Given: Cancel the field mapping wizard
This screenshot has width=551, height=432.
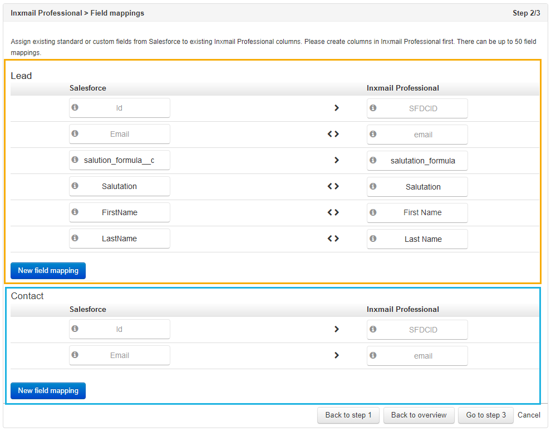Looking at the screenshot, I should pyautogui.click(x=529, y=415).
